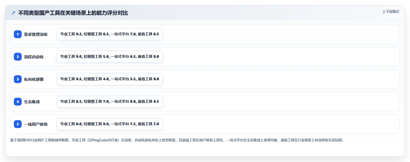Click the 生态集成 row label

point(32,102)
